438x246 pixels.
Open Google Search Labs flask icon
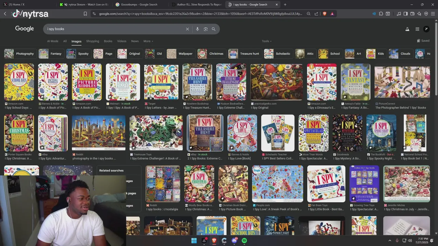(407, 29)
